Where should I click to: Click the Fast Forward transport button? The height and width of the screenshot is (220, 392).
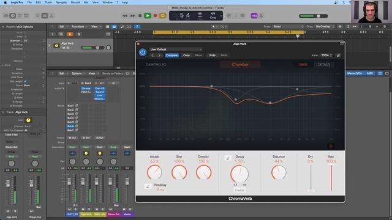pos(133,16)
